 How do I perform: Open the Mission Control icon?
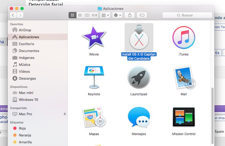click(x=184, y=117)
